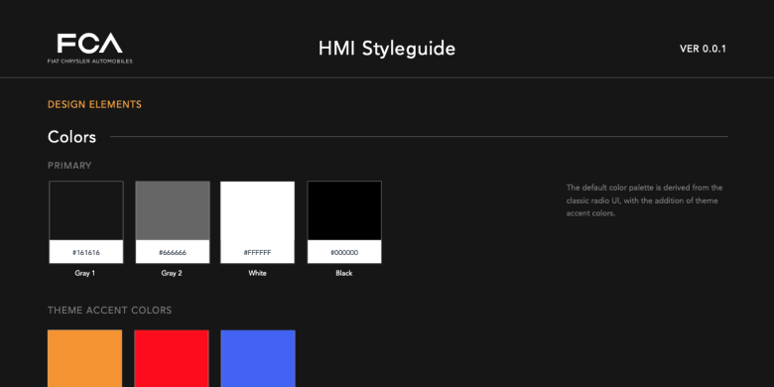Click the HMI Styleguide title
This screenshot has width=774, height=387.
387,49
